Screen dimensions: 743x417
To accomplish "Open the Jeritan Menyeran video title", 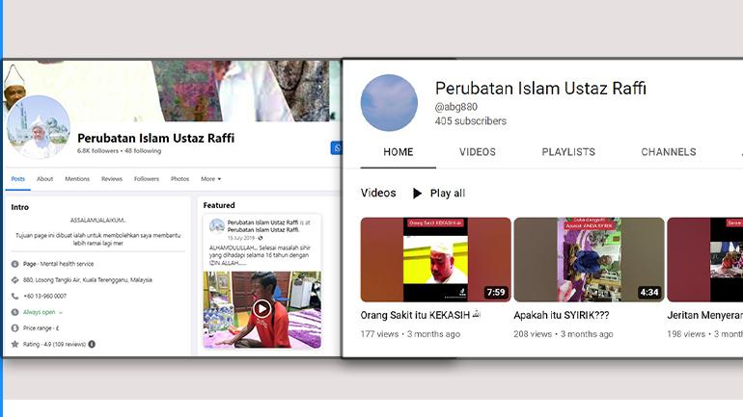I will click(x=704, y=315).
